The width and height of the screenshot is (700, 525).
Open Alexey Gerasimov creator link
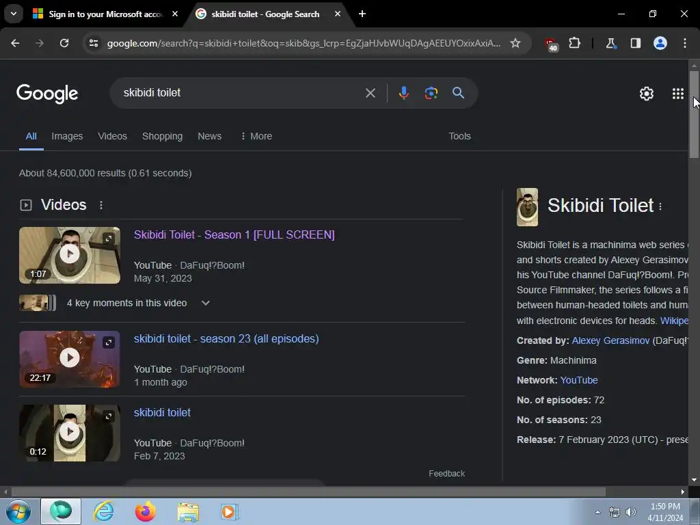610,340
